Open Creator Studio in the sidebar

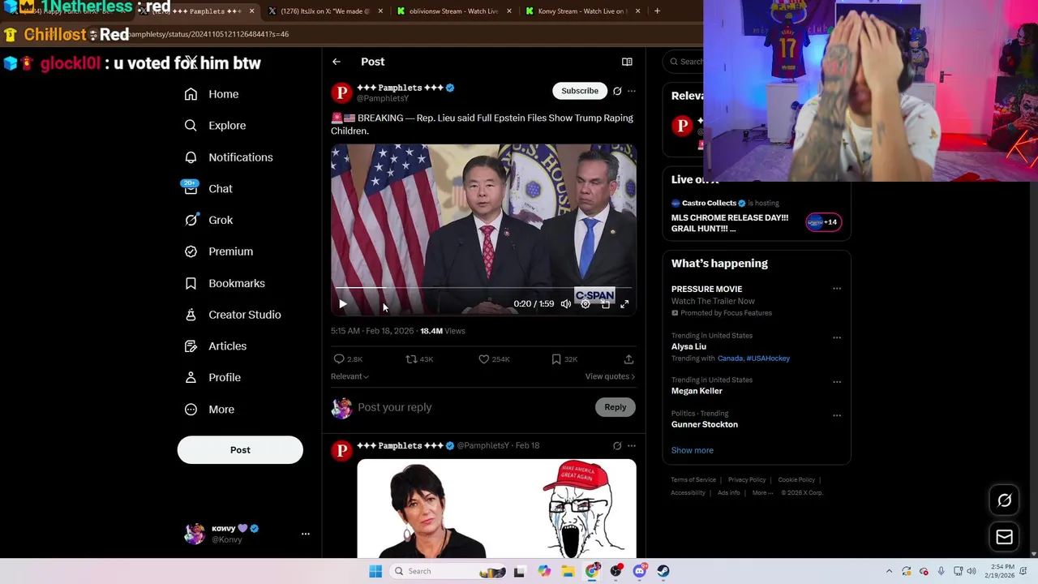[x=233, y=315]
